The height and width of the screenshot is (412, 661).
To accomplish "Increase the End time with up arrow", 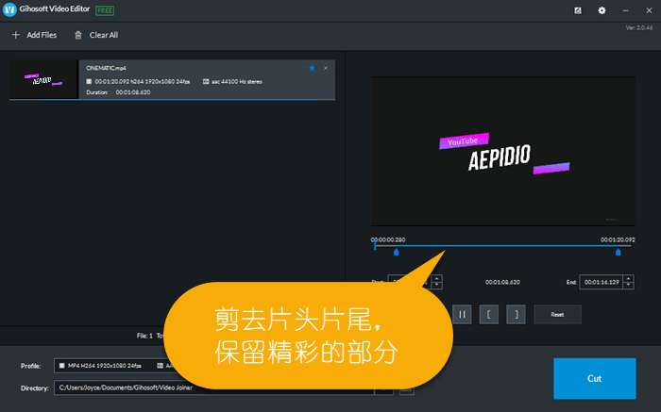I will click(x=626, y=277).
